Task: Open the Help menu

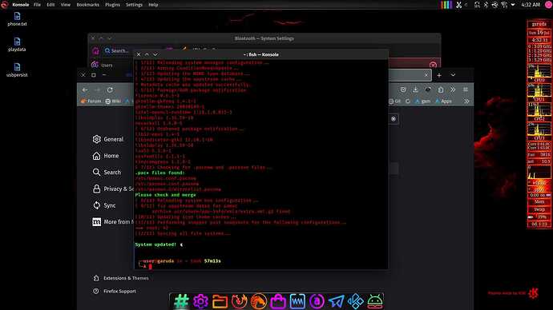Action: [153, 5]
